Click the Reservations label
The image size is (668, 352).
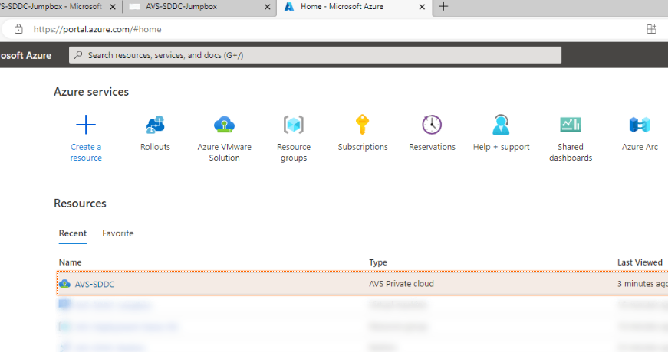(432, 147)
